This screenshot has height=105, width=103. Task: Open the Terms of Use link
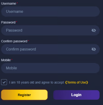pyautogui.click(x=77, y=82)
